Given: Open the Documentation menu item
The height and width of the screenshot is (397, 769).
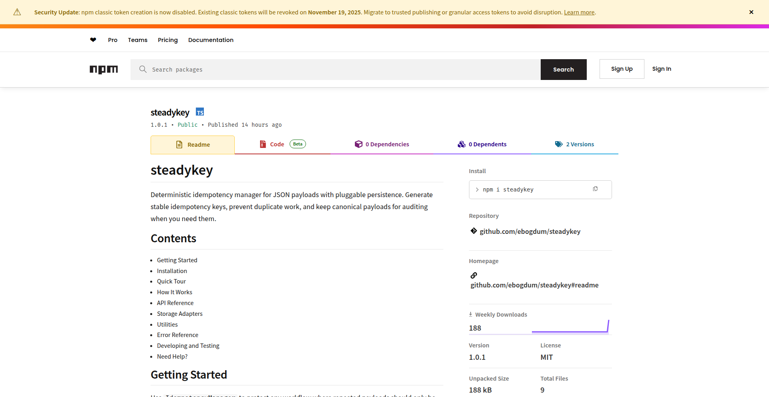Looking at the screenshot, I should point(211,40).
